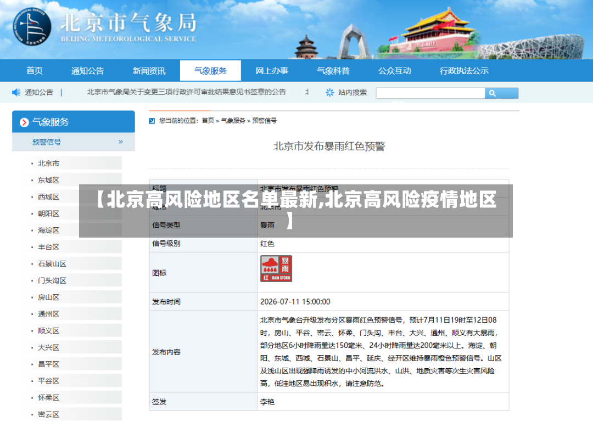
Task: Click the 发布时间 table label
Action: [x=166, y=302]
